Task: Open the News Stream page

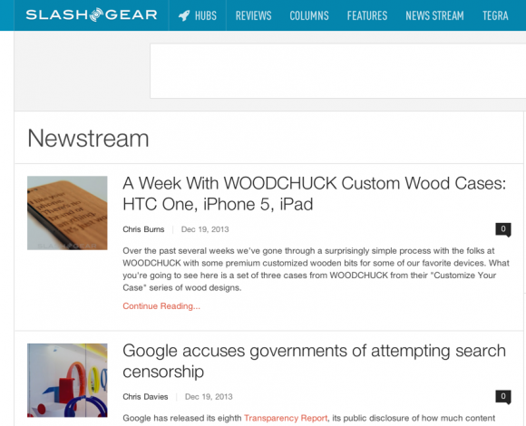Action: pos(434,15)
